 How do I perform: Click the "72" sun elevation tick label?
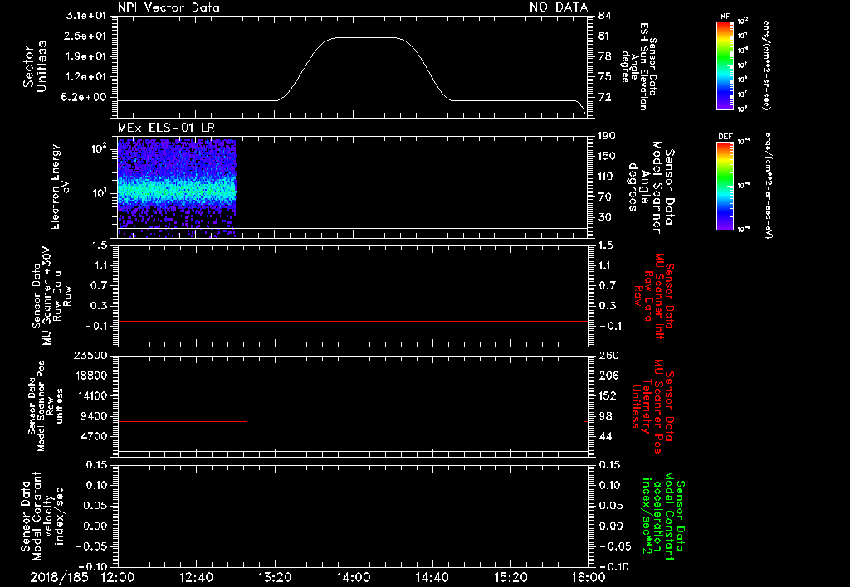604,97
